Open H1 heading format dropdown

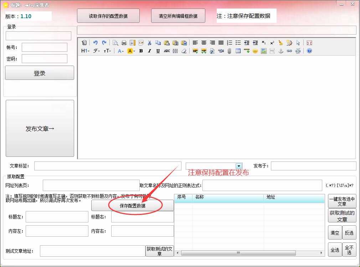[85, 51]
